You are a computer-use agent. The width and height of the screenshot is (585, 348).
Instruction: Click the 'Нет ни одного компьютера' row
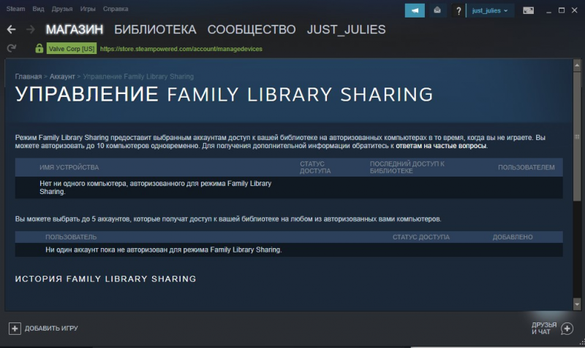pyautogui.click(x=289, y=187)
